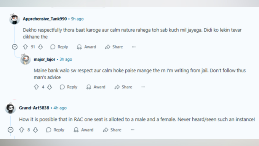Image resolution: width=259 pixels, height=146 pixels.
Task: Give Award to Apprehensive_Tank990's comment
Action: point(86,47)
